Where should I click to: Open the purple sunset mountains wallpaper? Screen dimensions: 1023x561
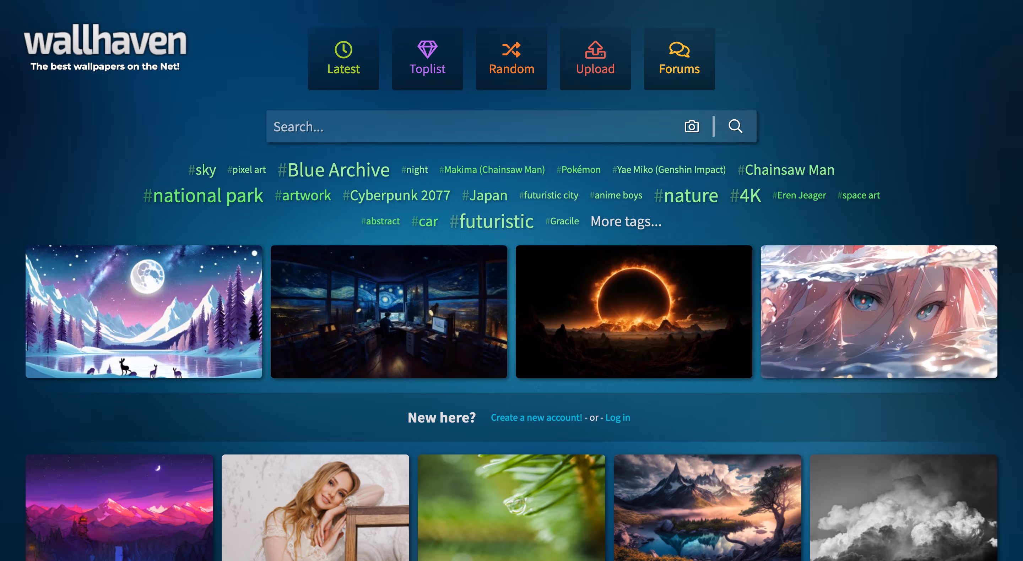119,508
